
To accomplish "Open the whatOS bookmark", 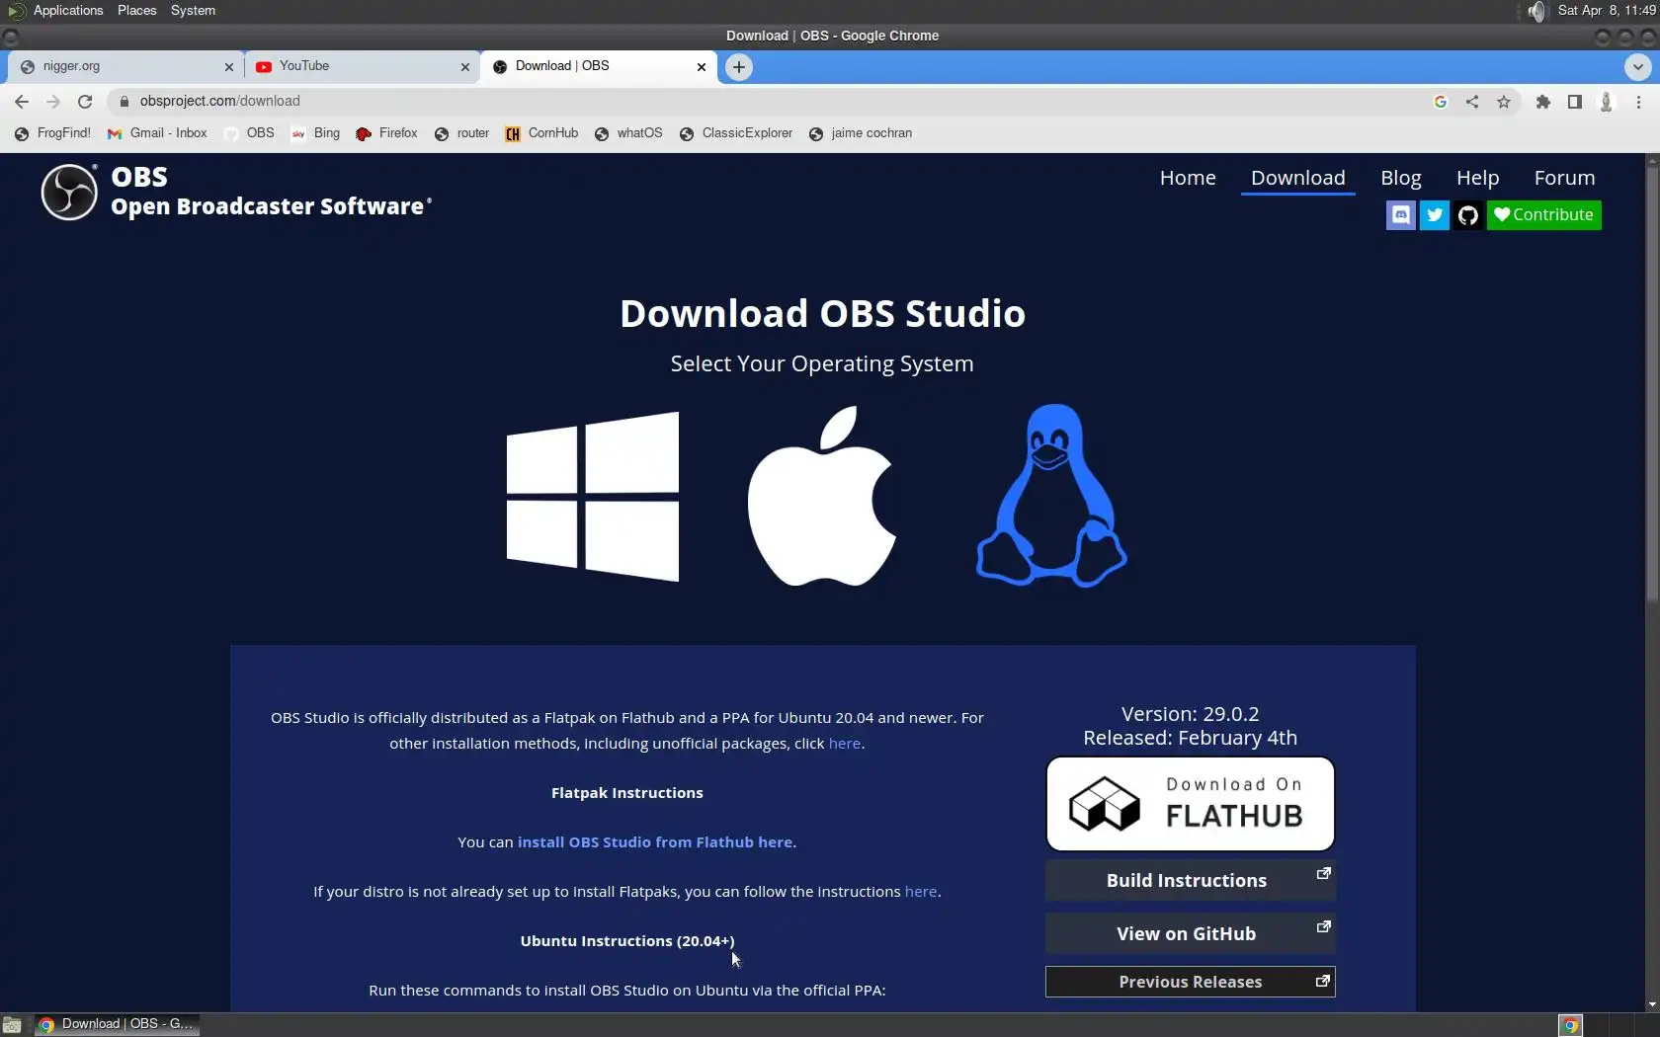I will pyautogui.click(x=628, y=133).
